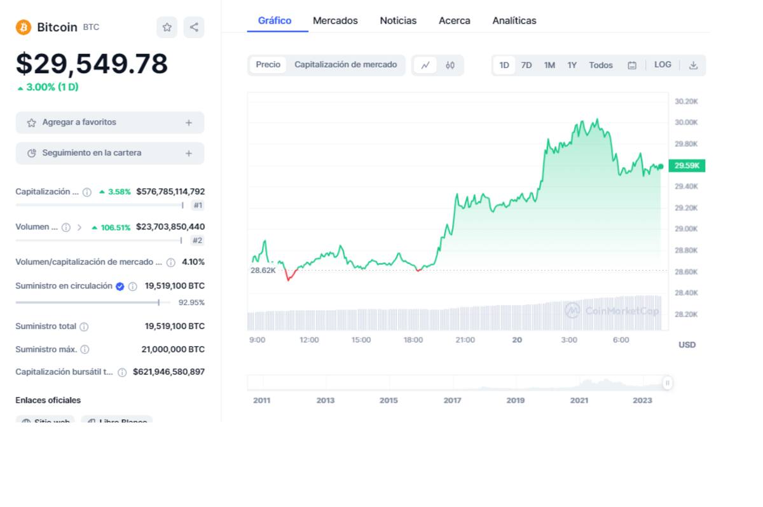Select the line chart view icon
The image size is (763, 507).
tap(425, 65)
